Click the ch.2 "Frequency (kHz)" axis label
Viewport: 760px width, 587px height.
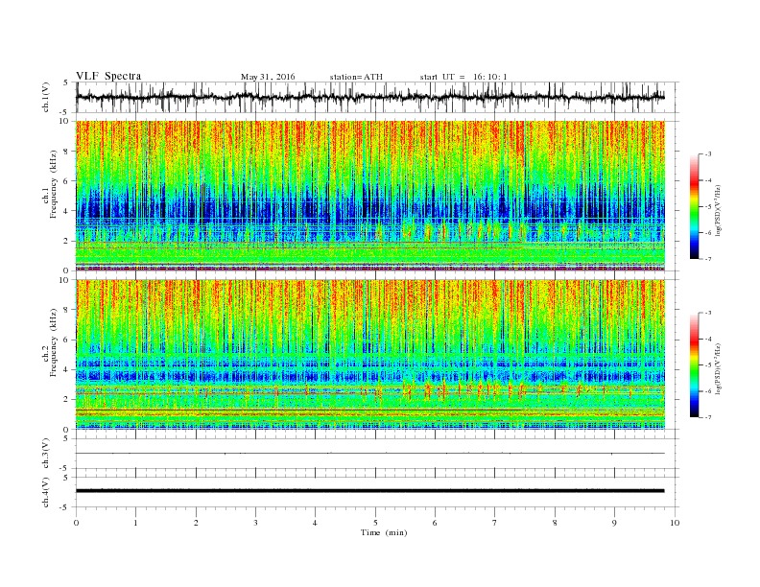pos(55,341)
